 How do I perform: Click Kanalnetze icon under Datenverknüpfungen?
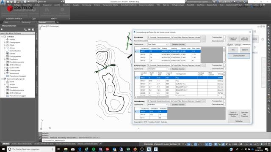click(8, 87)
